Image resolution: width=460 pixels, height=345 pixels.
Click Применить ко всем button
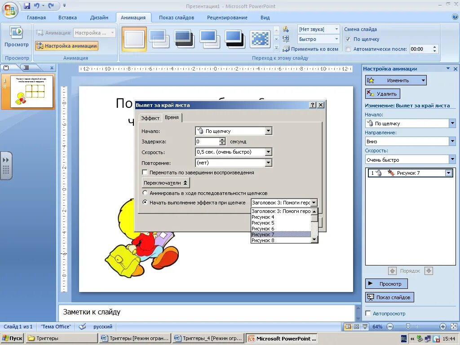(x=311, y=49)
